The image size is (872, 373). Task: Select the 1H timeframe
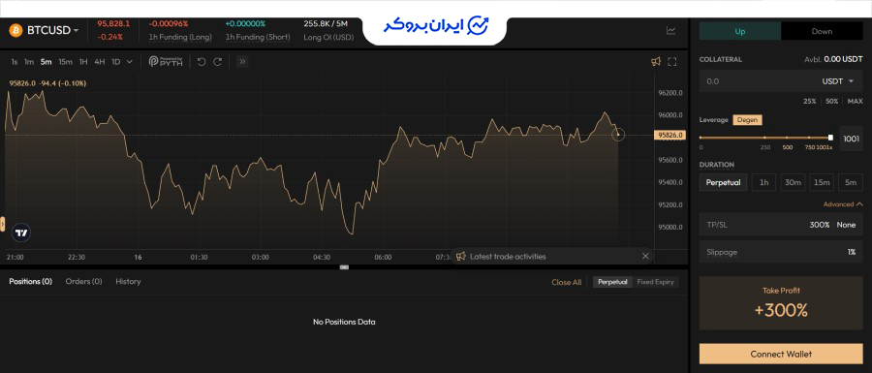(x=83, y=62)
